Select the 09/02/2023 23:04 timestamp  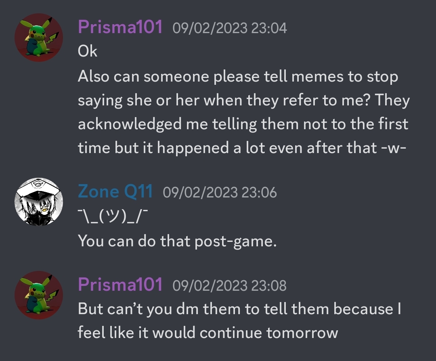click(x=230, y=28)
